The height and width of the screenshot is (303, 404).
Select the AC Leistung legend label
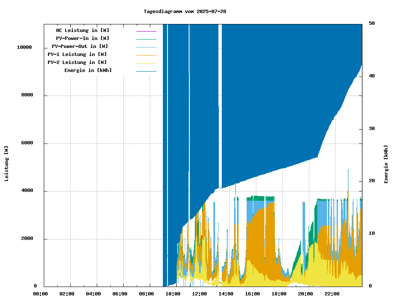(x=82, y=30)
